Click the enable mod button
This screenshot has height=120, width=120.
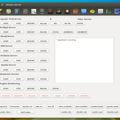97,112
